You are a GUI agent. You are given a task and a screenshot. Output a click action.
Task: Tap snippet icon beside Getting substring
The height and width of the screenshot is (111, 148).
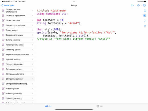point(3,40)
